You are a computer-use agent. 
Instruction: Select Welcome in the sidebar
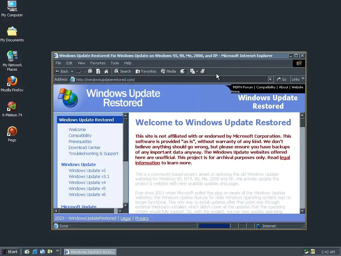tap(77, 129)
